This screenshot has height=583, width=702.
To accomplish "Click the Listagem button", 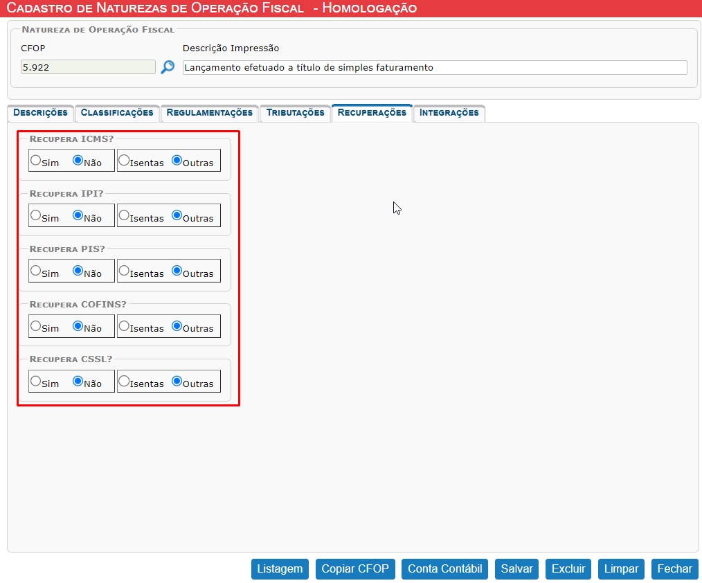I will point(280,568).
